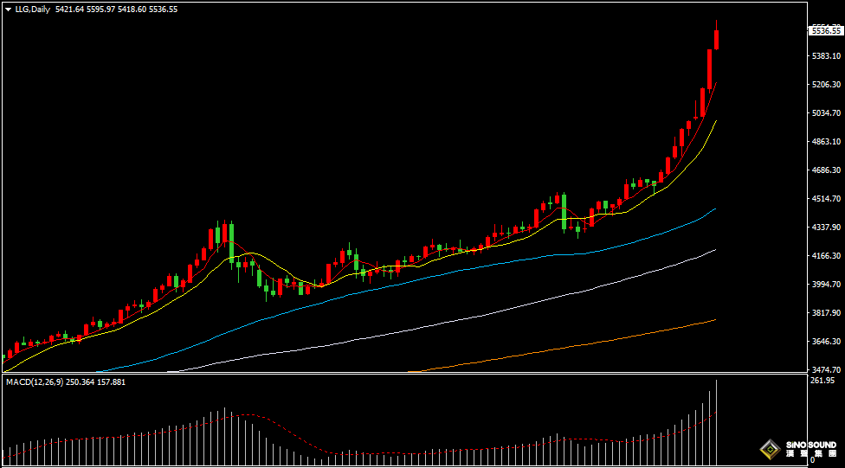Click the divider between price chart and MACD panel
Screen dimensions: 845x468
[404, 373]
